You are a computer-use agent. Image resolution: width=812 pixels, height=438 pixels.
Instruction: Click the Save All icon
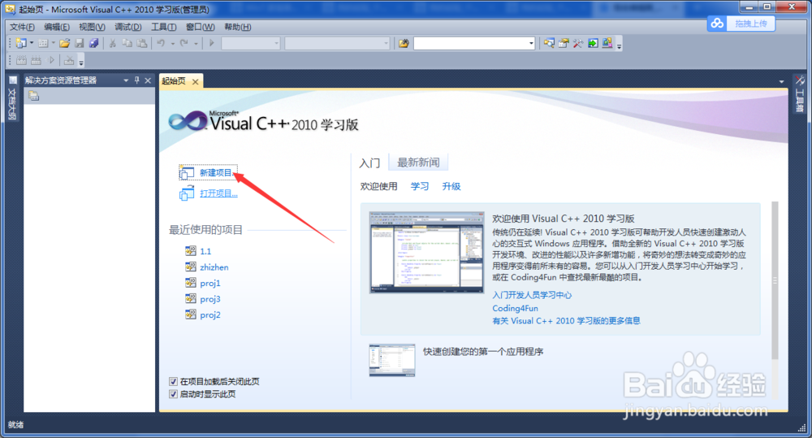tap(93, 44)
